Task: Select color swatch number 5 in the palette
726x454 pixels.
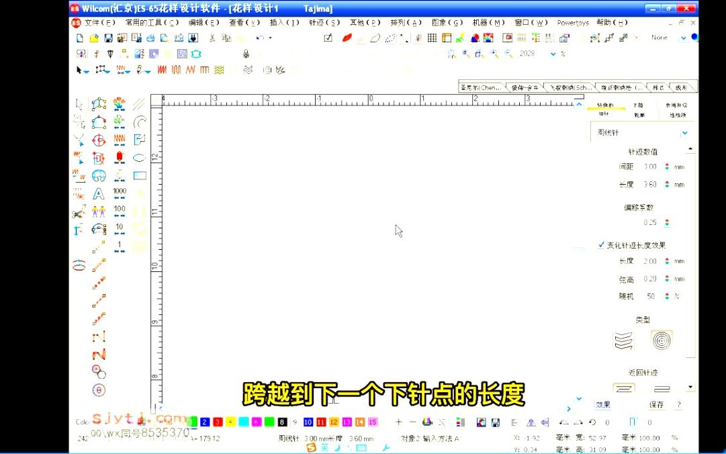Action: pos(242,422)
